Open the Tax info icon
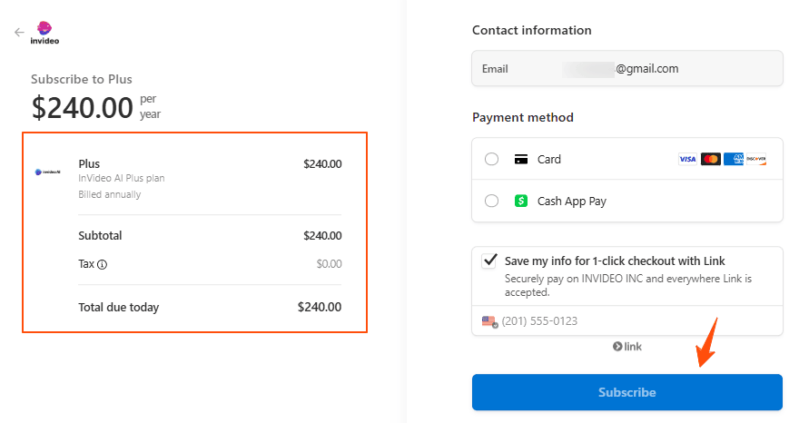Image resolution: width=799 pixels, height=423 pixels. coord(102,264)
